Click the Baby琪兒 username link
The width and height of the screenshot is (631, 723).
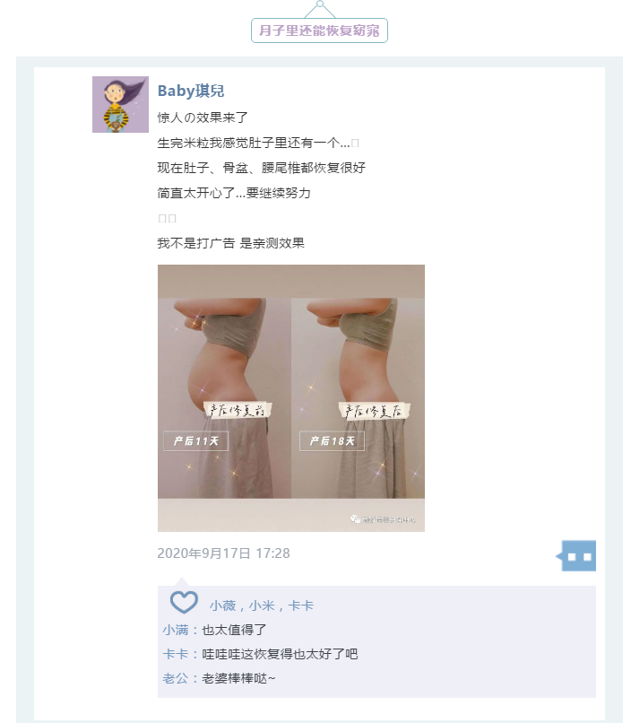(191, 91)
